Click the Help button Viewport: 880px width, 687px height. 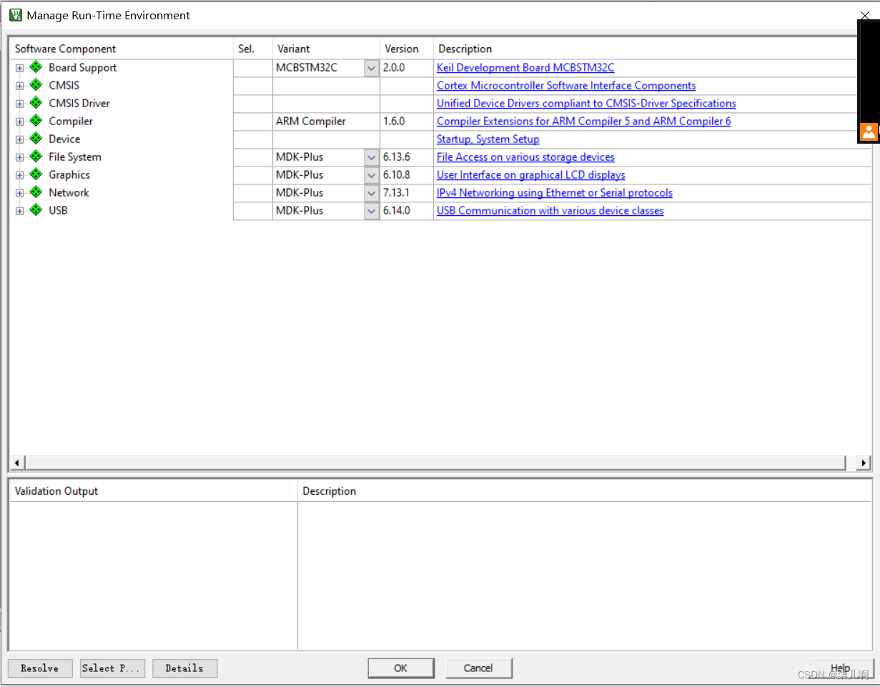[x=841, y=668]
